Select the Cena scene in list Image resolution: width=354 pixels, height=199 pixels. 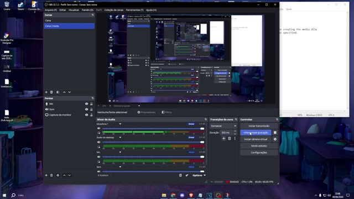click(69, 20)
